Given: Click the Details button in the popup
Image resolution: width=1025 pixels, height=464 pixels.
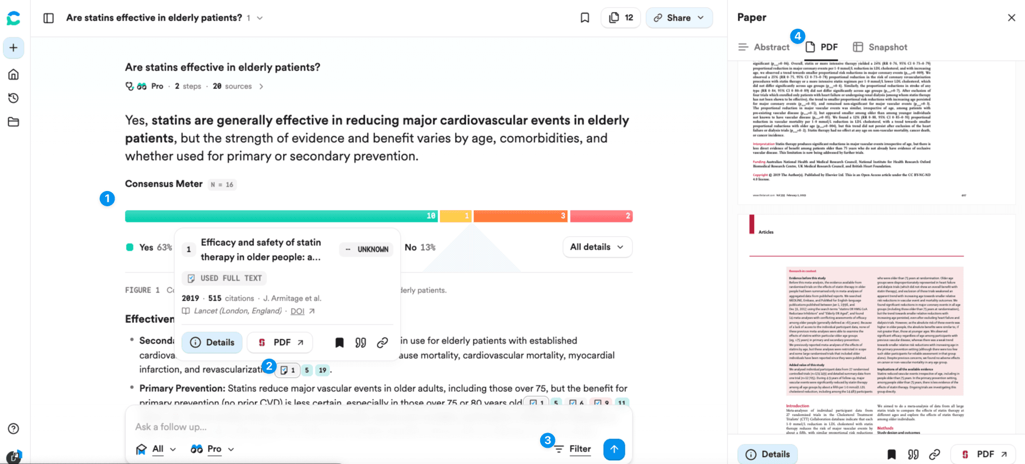Looking at the screenshot, I should 212,342.
